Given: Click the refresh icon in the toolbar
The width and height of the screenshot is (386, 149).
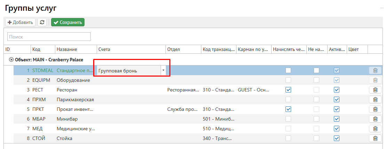Looking at the screenshot, I should (x=42, y=22).
